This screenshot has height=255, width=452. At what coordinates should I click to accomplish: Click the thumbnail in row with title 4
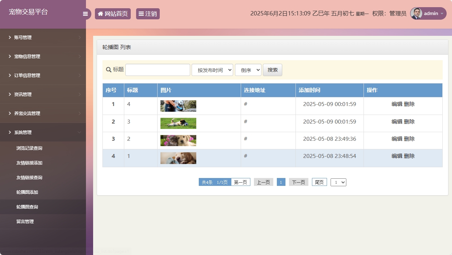coord(178,106)
